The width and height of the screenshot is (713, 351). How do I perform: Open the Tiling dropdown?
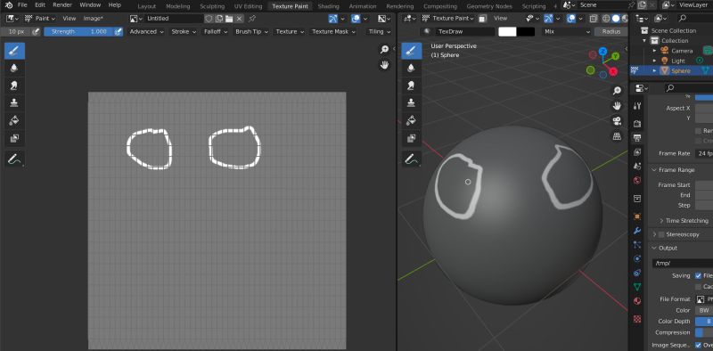380,32
